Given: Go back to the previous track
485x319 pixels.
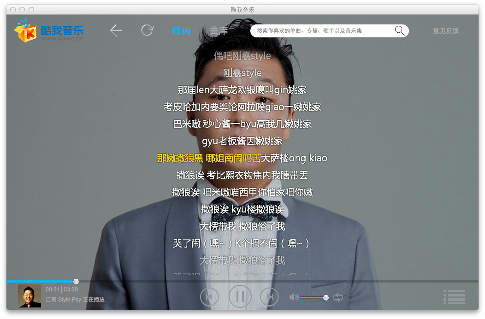Looking at the screenshot, I should click(x=210, y=296).
